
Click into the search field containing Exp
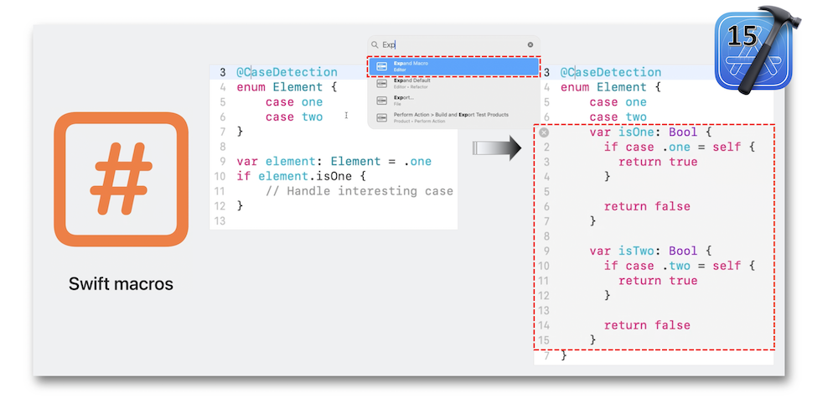[453, 45]
